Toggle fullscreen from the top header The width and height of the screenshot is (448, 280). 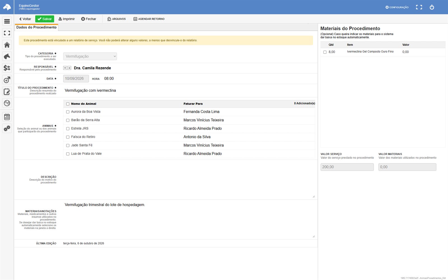pyautogui.click(x=419, y=7)
